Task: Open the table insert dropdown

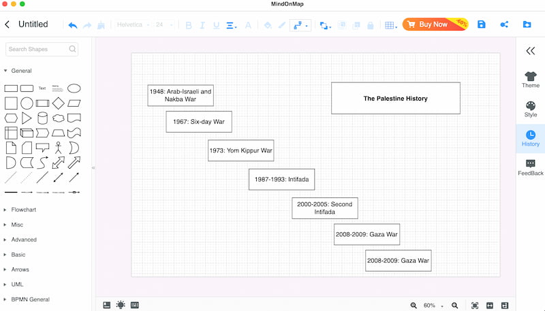Action: click(391, 25)
